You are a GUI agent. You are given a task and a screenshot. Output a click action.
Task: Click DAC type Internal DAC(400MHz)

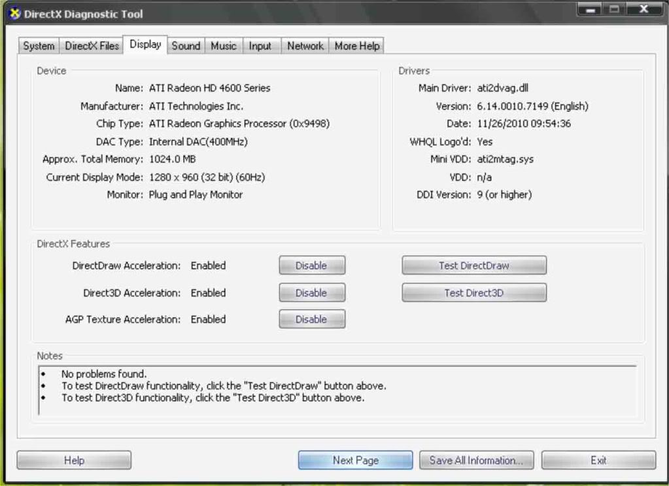(x=198, y=142)
